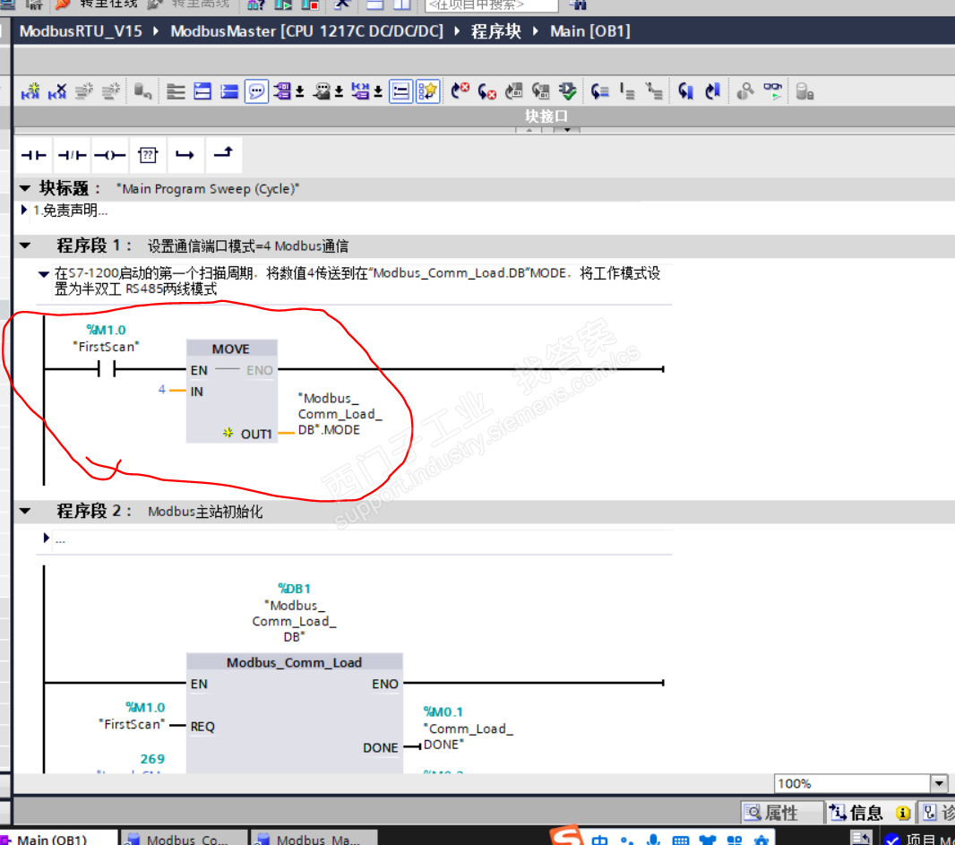955x845 pixels.
Task: Click the yellow star beside OUT1
Action: (228, 433)
